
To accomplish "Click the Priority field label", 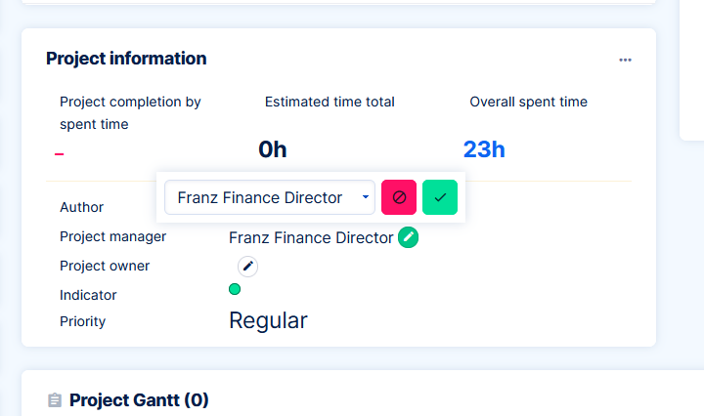I will (x=82, y=321).
